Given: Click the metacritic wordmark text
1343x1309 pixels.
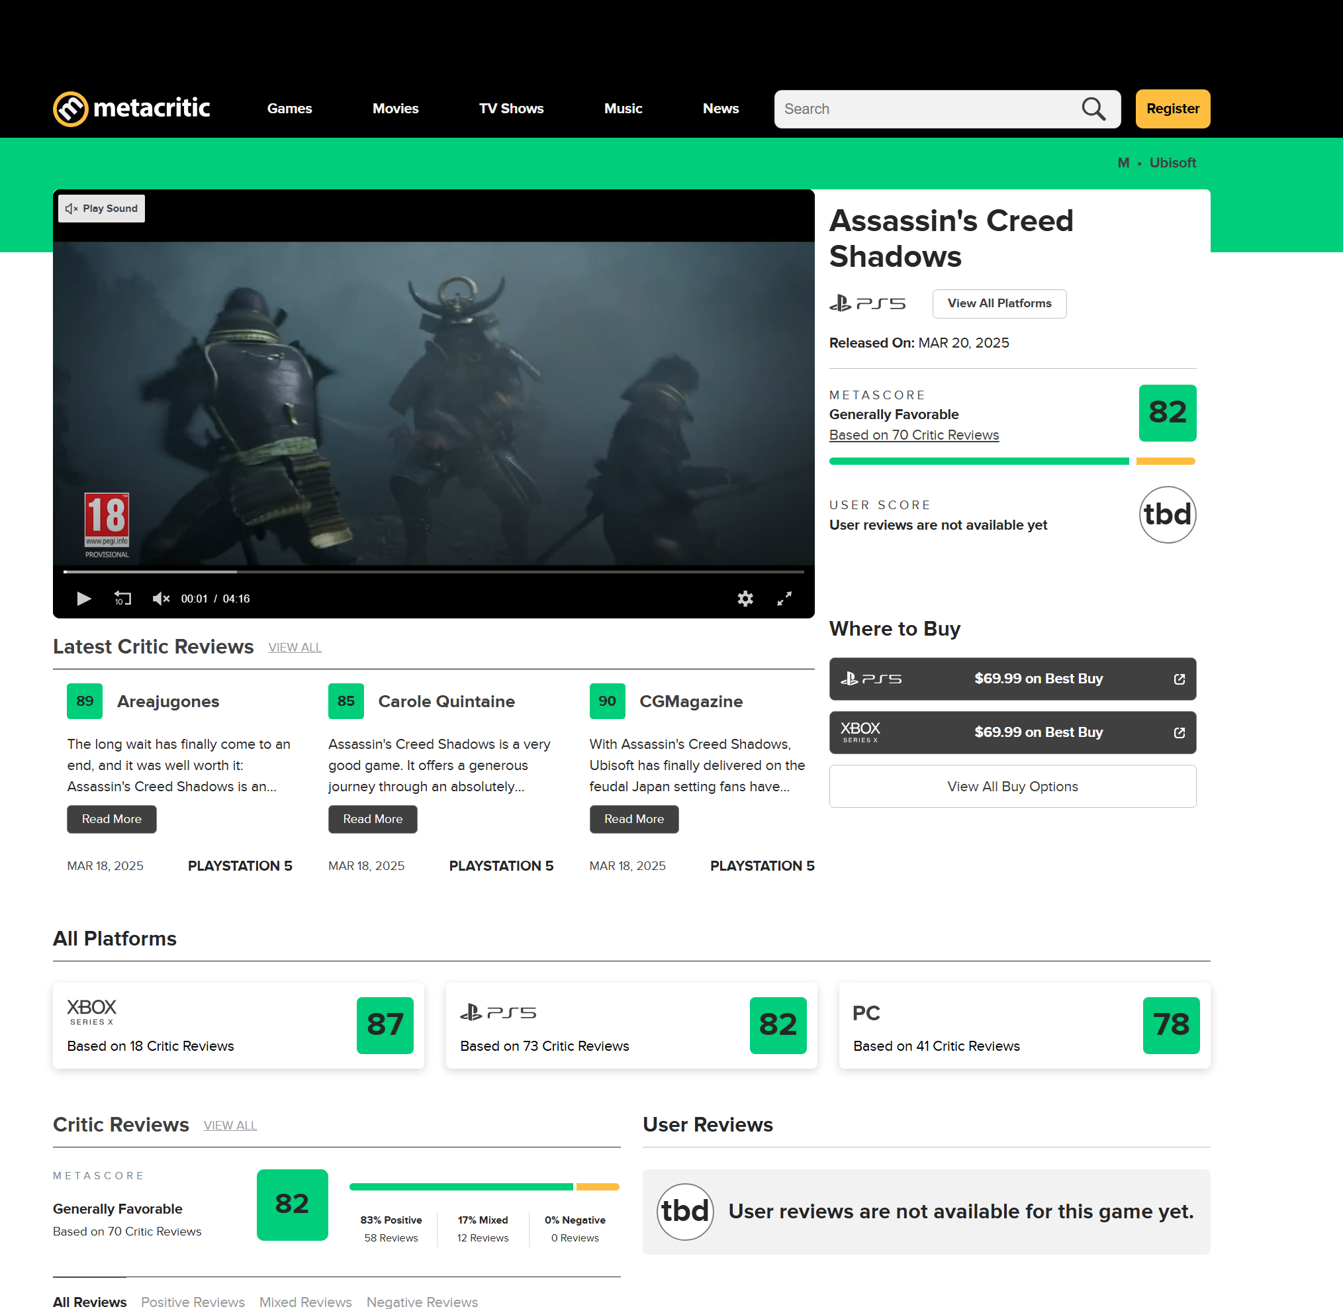Looking at the screenshot, I should (x=151, y=108).
